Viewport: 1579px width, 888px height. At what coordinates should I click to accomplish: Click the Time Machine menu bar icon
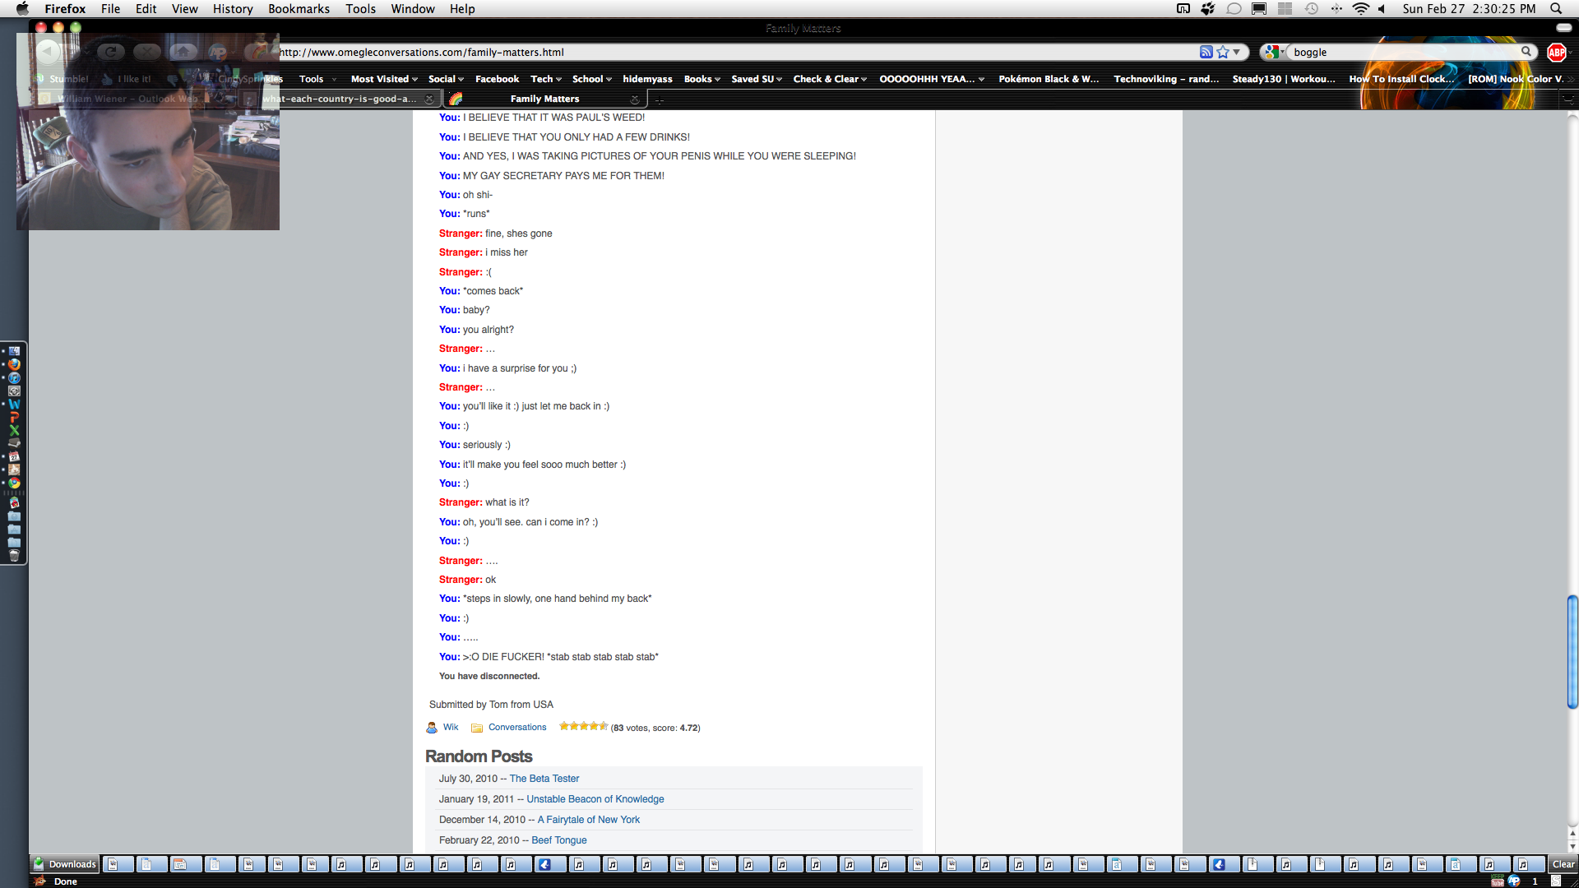[x=1312, y=9]
